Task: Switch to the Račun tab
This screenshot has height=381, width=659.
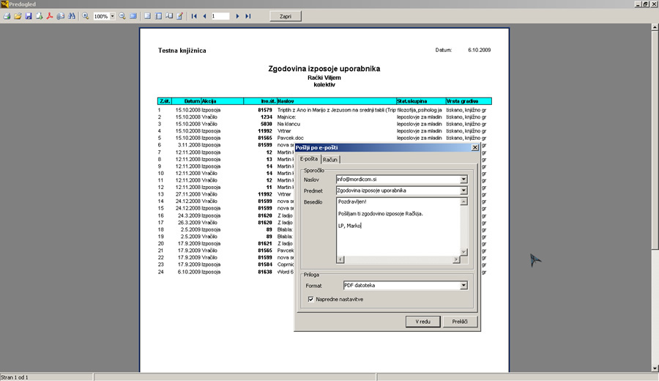Action: pos(330,160)
